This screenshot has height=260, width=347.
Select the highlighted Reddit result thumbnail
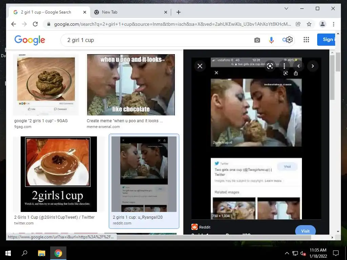[x=144, y=174]
